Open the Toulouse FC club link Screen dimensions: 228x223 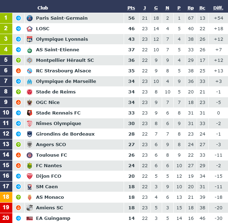(51, 155)
